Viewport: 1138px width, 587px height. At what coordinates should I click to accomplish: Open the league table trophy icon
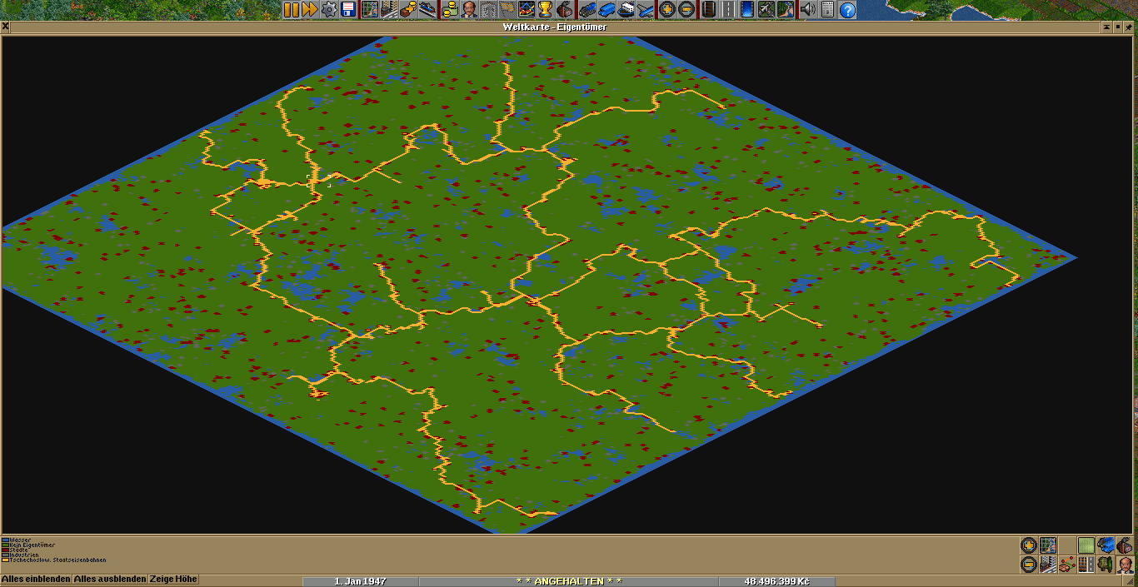tap(545, 10)
